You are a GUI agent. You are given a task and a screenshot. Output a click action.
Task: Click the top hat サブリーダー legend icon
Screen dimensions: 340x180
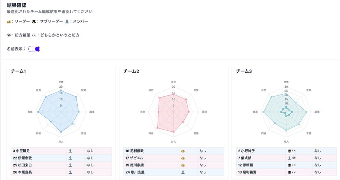34,22
